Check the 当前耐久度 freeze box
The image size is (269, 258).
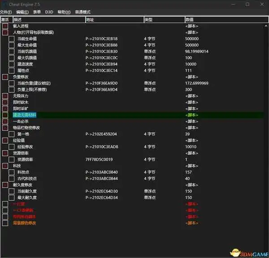tap(12, 191)
